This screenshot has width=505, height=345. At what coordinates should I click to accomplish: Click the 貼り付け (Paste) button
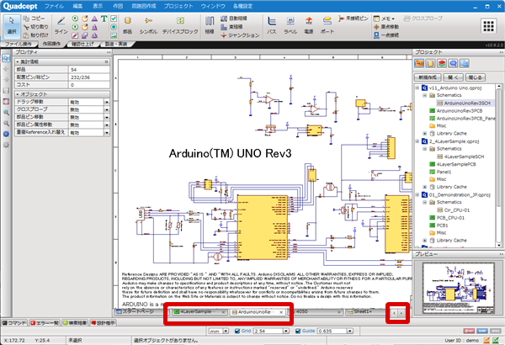pyautogui.click(x=35, y=34)
